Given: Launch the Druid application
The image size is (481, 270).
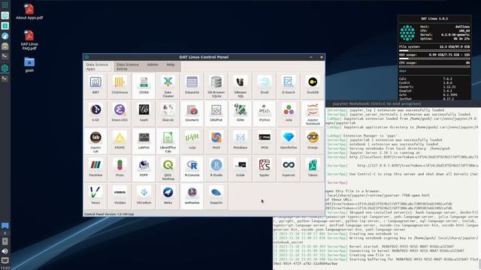Looking at the screenshot, I should coord(265,85).
